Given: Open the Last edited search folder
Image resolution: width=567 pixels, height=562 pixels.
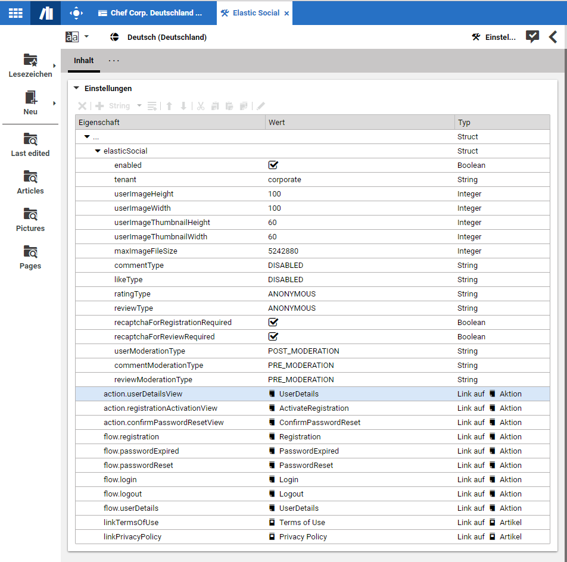Looking at the screenshot, I should click(30, 139).
